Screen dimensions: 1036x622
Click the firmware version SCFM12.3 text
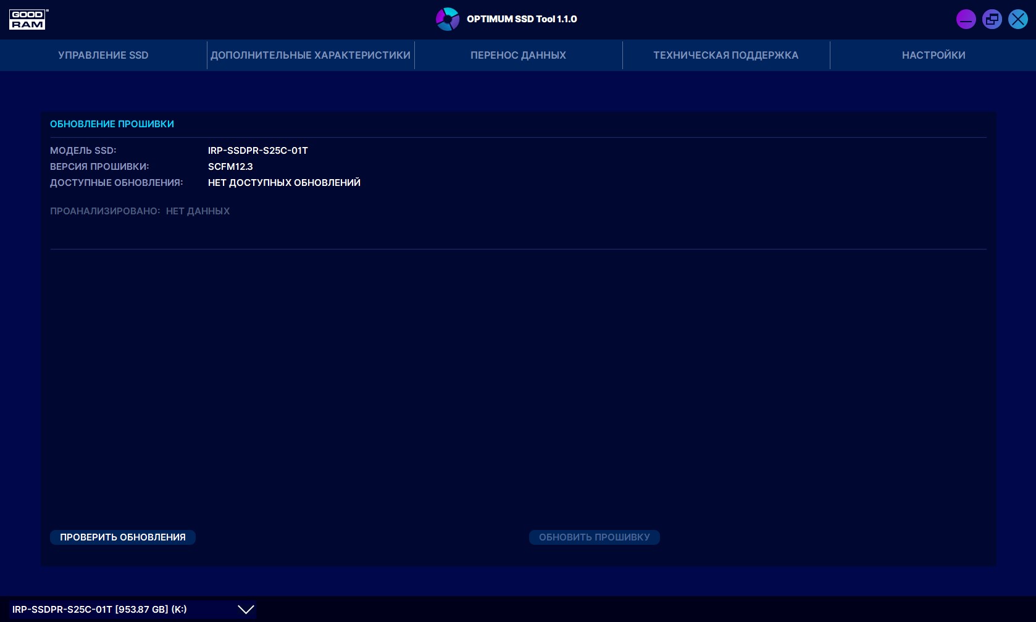point(230,167)
